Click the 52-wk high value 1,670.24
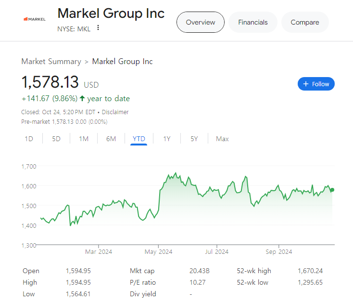Screen dimensions: 353x303 310,271
